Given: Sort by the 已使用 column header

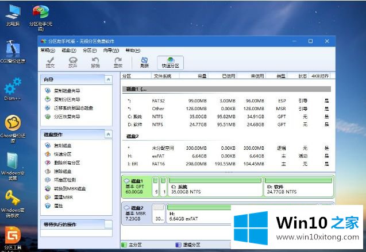Looking at the screenshot, I should pyautogui.click(x=222, y=76).
